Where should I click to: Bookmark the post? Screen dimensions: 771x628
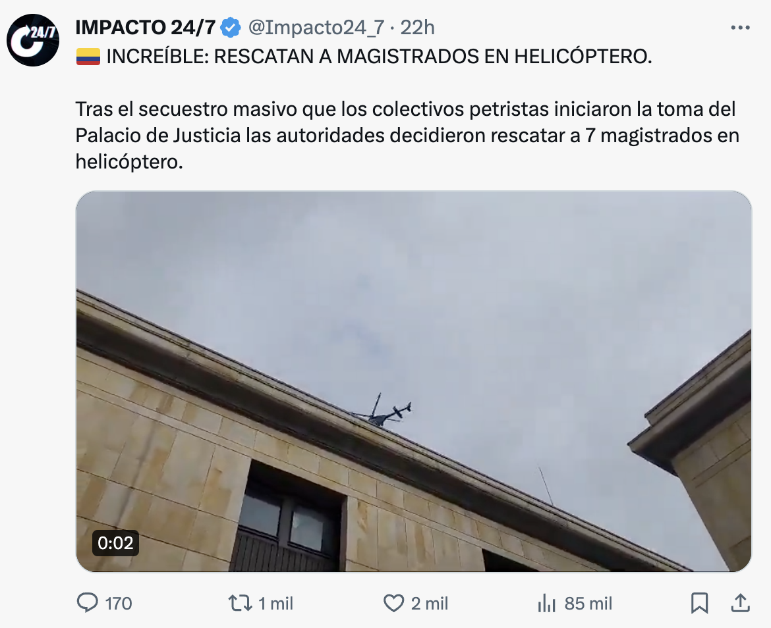point(699,603)
